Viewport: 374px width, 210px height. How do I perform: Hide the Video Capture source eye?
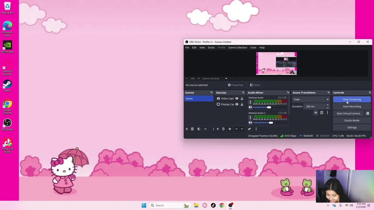237,99
